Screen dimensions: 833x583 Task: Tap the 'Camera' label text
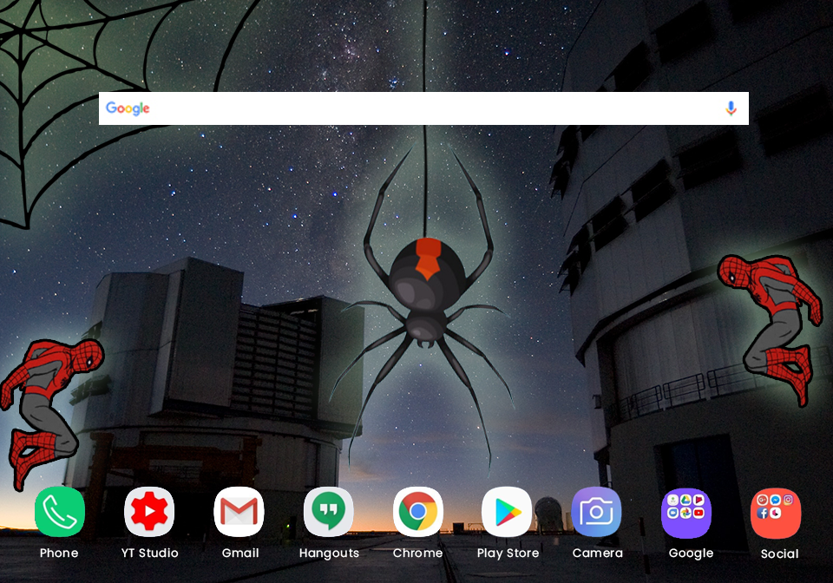point(598,553)
